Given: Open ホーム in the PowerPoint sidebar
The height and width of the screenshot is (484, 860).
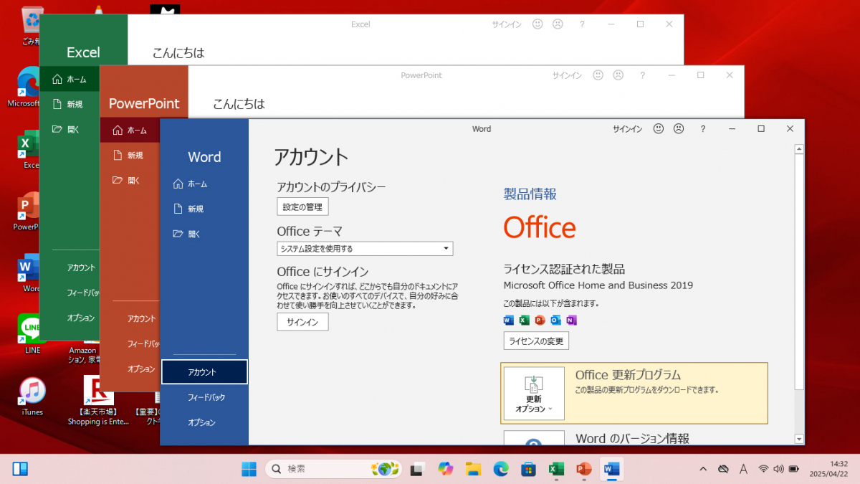Looking at the screenshot, I should tap(130, 131).
